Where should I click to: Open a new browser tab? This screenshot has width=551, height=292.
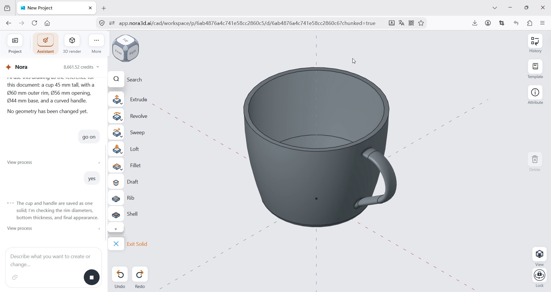pyautogui.click(x=104, y=8)
